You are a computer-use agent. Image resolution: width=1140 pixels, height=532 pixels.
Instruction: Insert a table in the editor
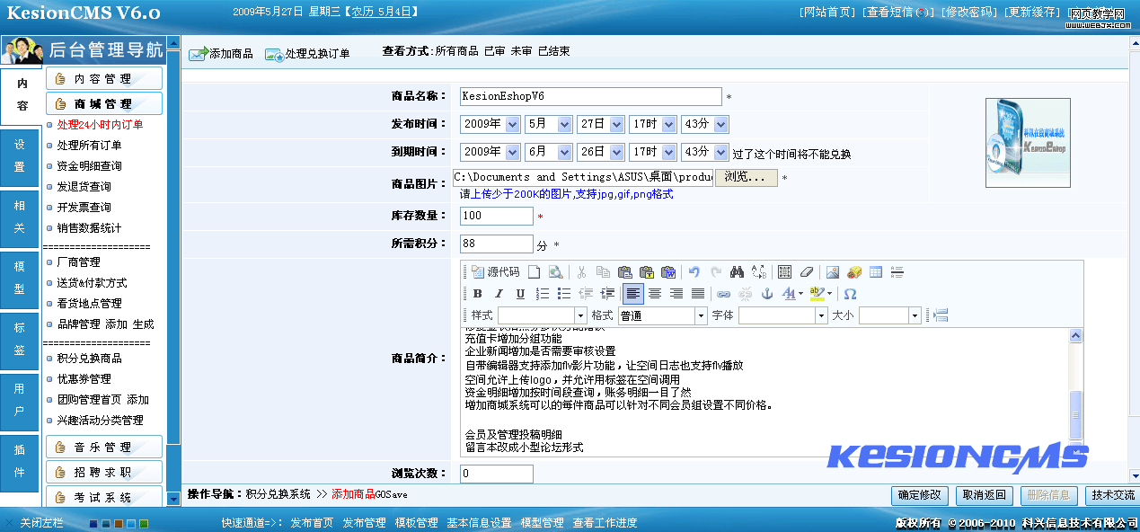coord(876,272)
